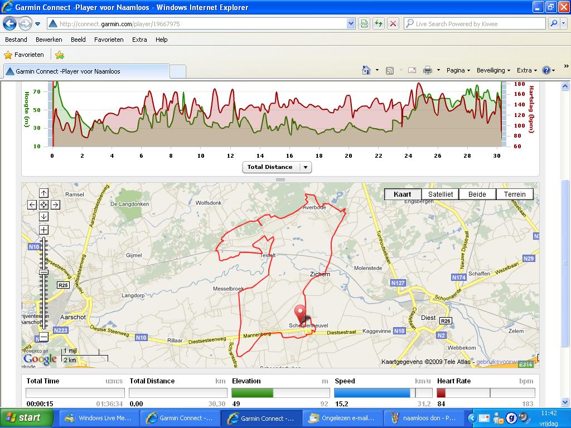
Task: Expand hidden system tray icons arrow
Action: [x=472, y=418]
